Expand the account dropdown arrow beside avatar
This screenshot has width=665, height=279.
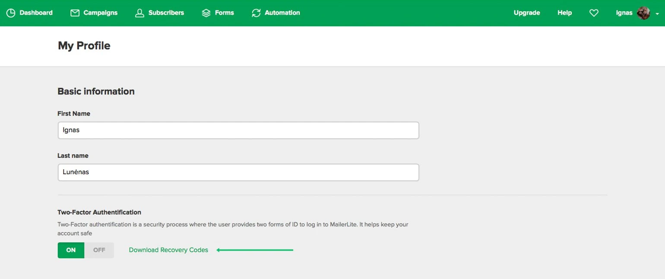[657, 14]
